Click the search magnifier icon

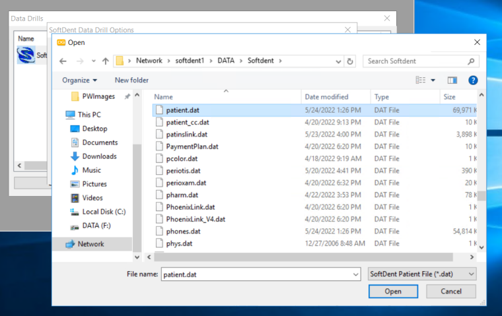(x=470, y=61)
